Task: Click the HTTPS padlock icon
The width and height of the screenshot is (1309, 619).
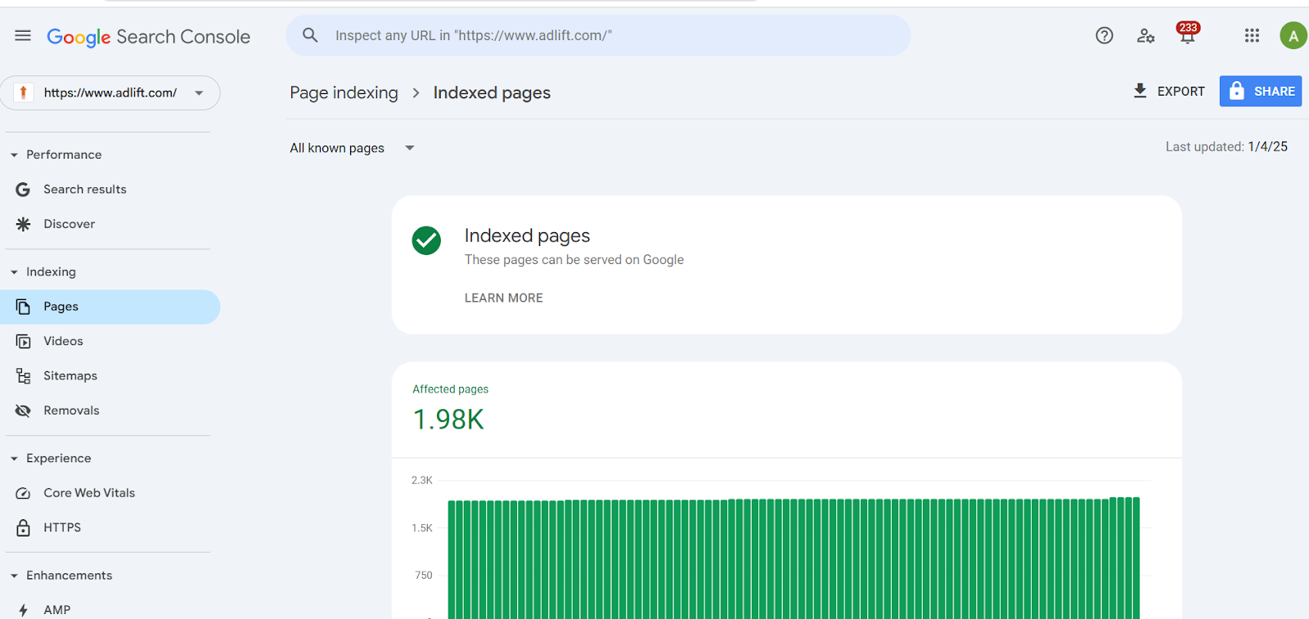Action: [x=23, y=527]
